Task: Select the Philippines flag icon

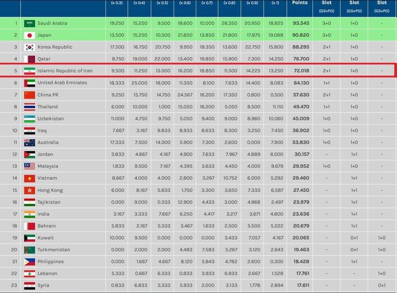Action: [29, 261]
